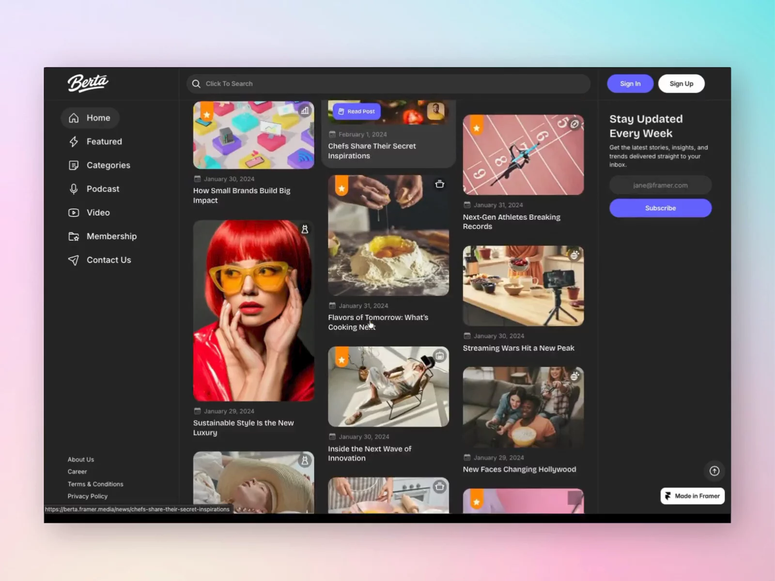Click the Contact Us paper plane icon
775x581 pixels.
74,260
